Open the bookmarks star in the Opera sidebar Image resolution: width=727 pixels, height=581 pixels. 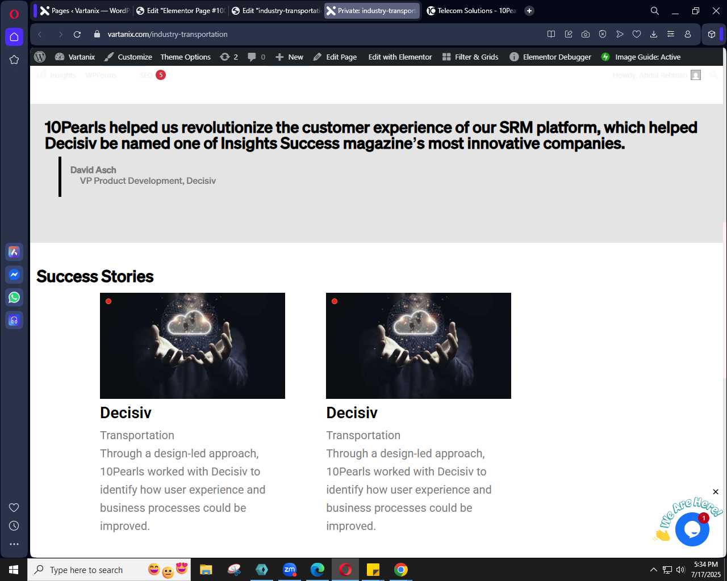point(14,60)
